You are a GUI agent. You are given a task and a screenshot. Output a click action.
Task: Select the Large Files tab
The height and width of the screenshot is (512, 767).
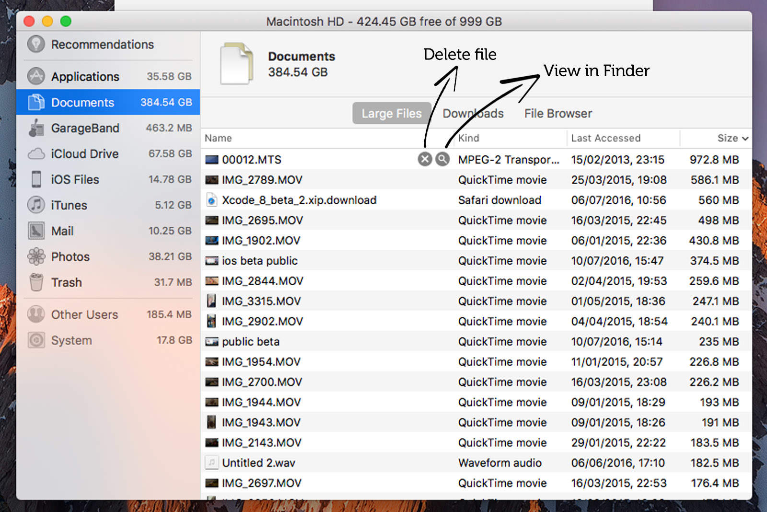[391, 113]
